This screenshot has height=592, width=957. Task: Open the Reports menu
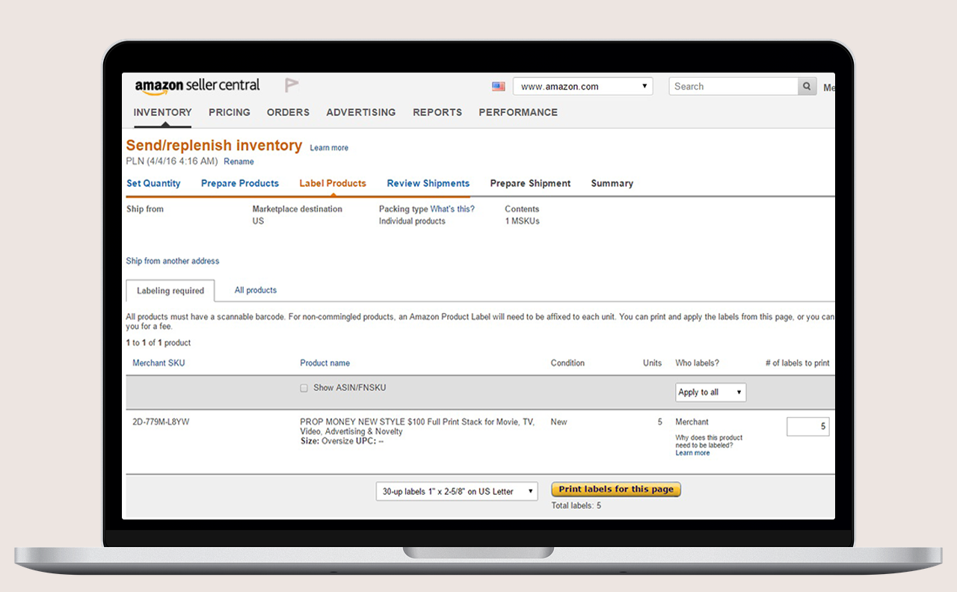(x=437, y=112)
